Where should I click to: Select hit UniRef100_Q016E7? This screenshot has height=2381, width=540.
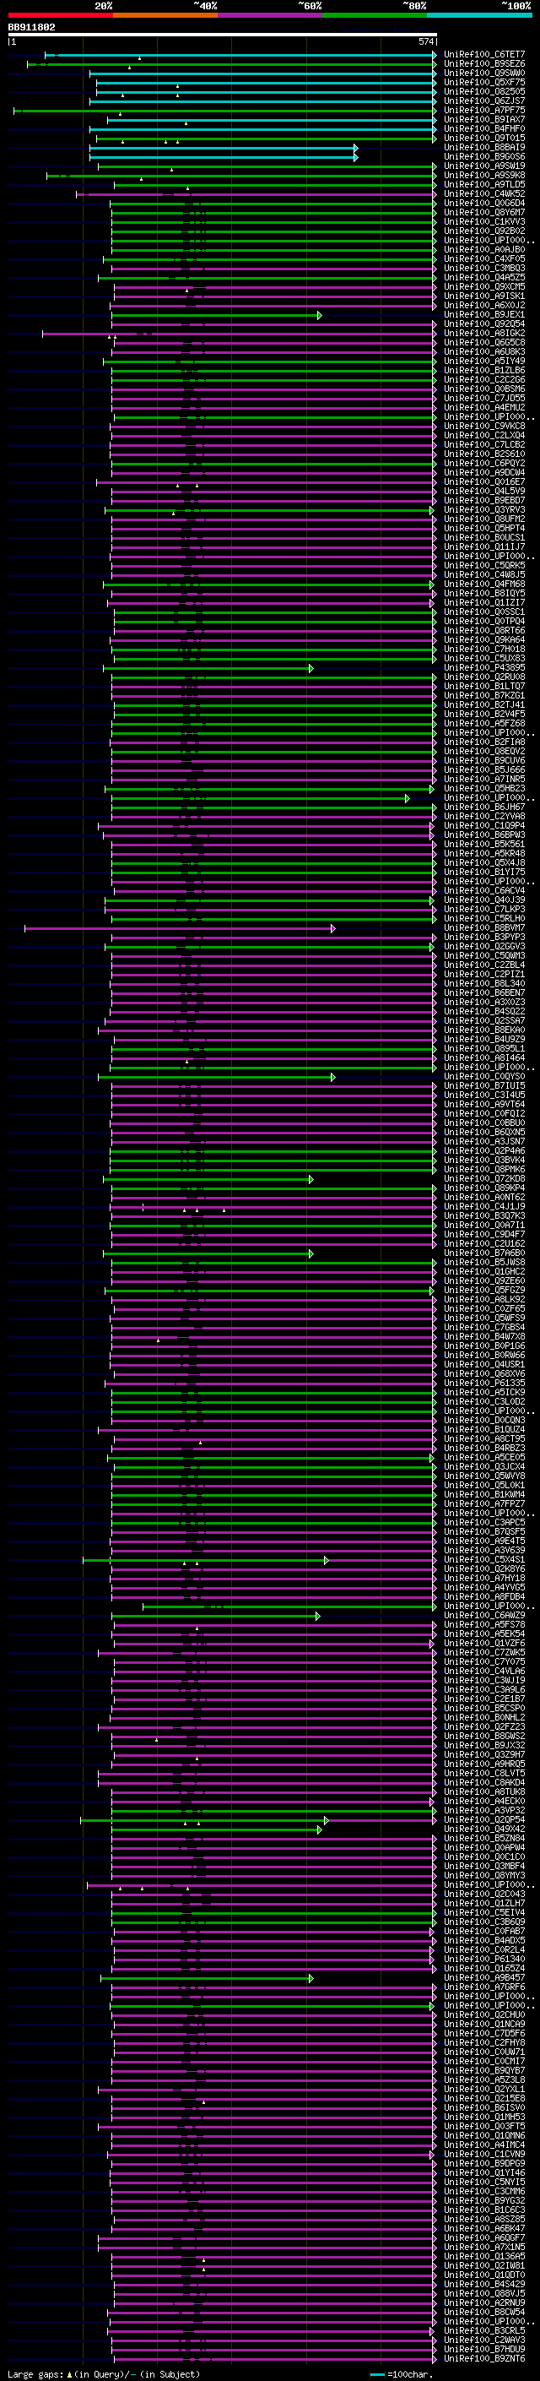[x=484, y=481]
